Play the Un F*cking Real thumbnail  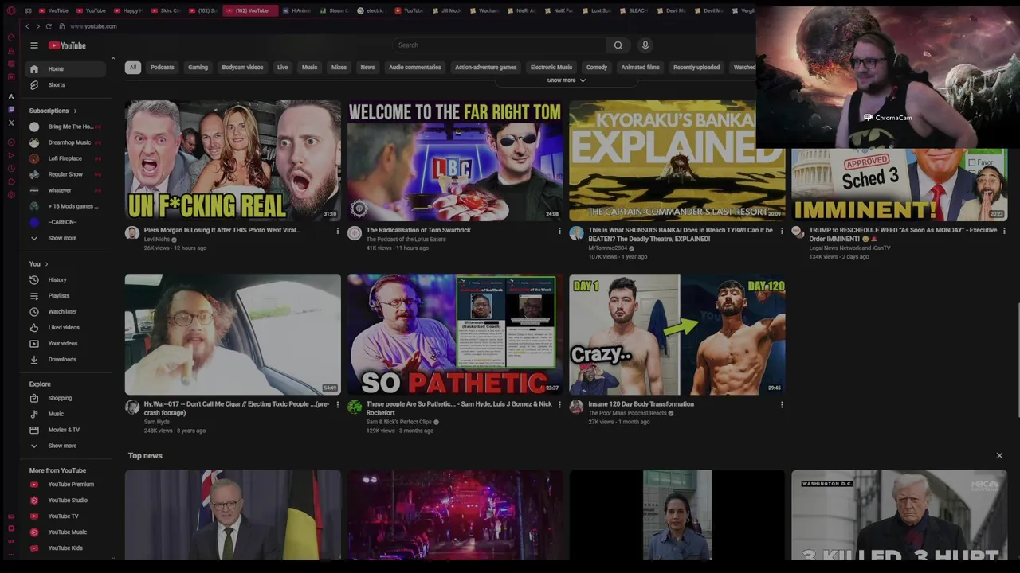[x=233, y=161]
